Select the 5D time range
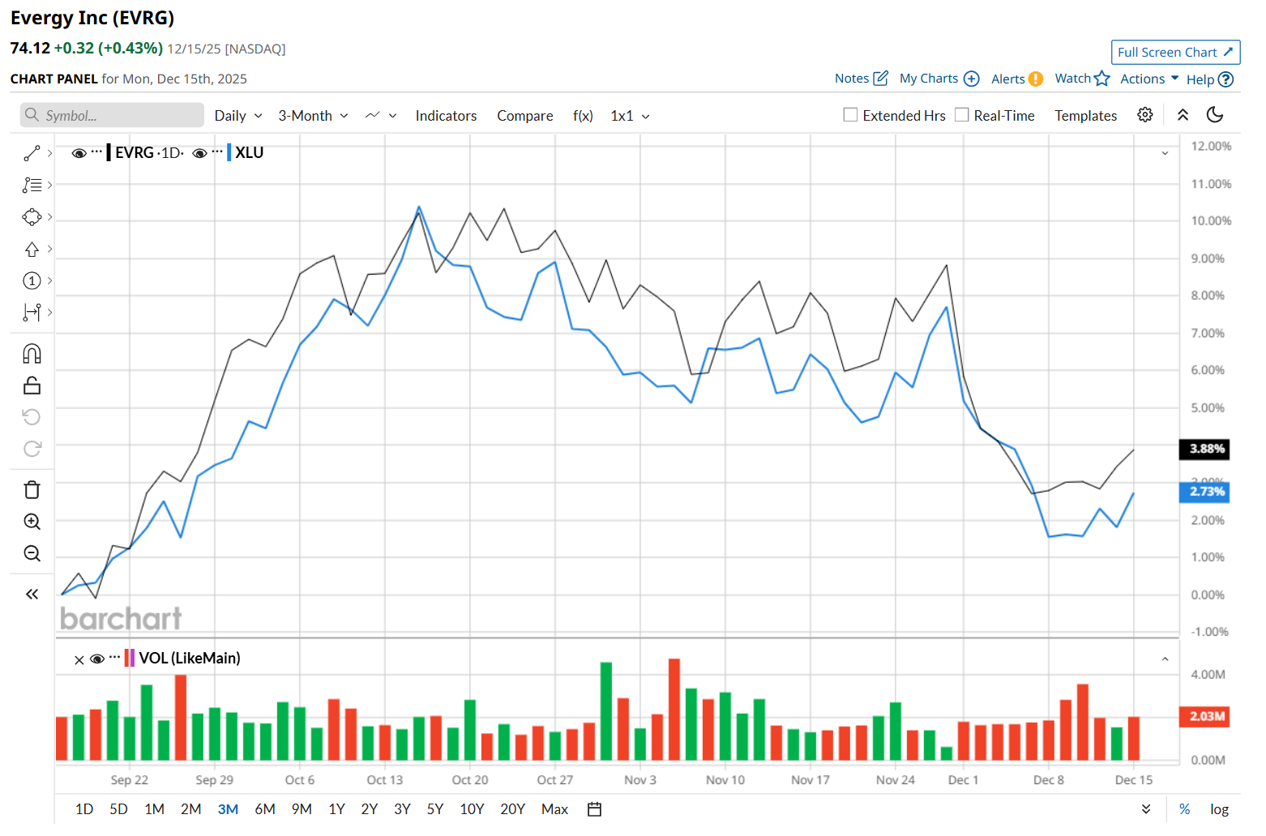 (118, 809)
